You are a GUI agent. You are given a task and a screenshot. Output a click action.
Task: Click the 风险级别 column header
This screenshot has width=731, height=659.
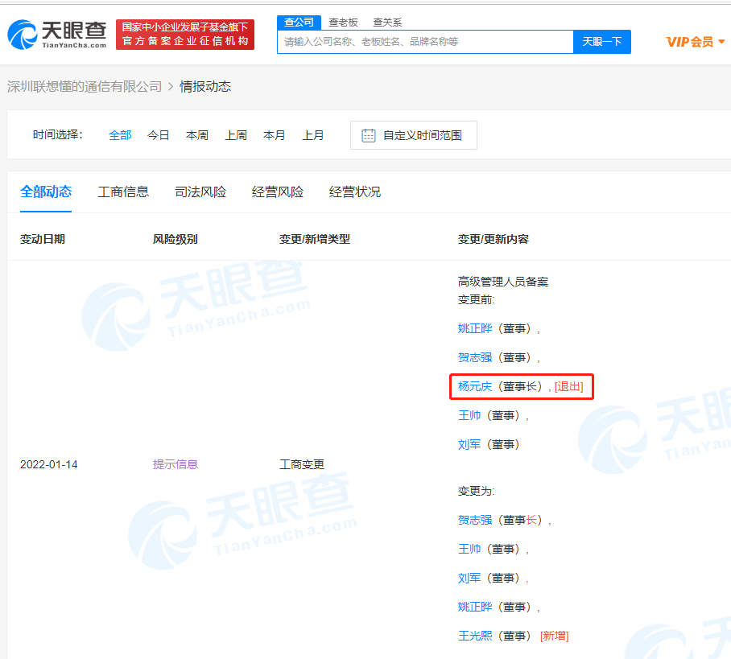176,239
